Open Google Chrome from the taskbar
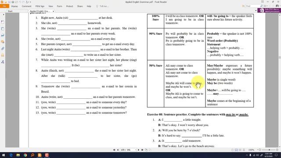This screenshot has width=281, height=158. (25, 155)
